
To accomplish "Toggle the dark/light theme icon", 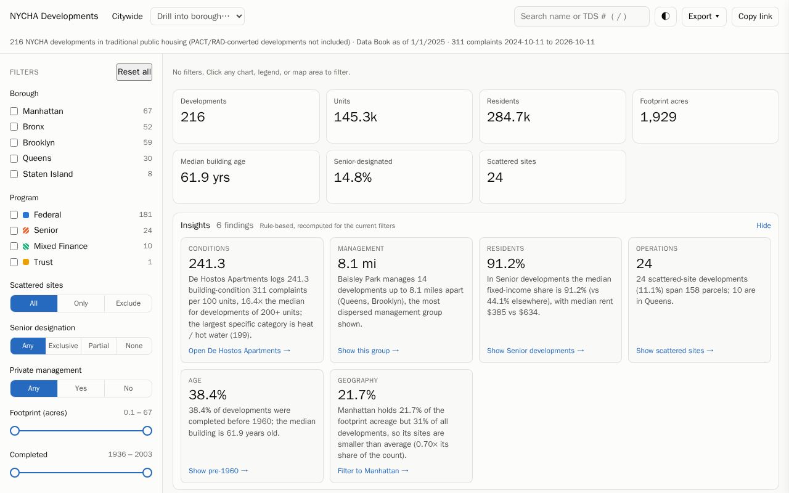I will [x=665, y=17].
